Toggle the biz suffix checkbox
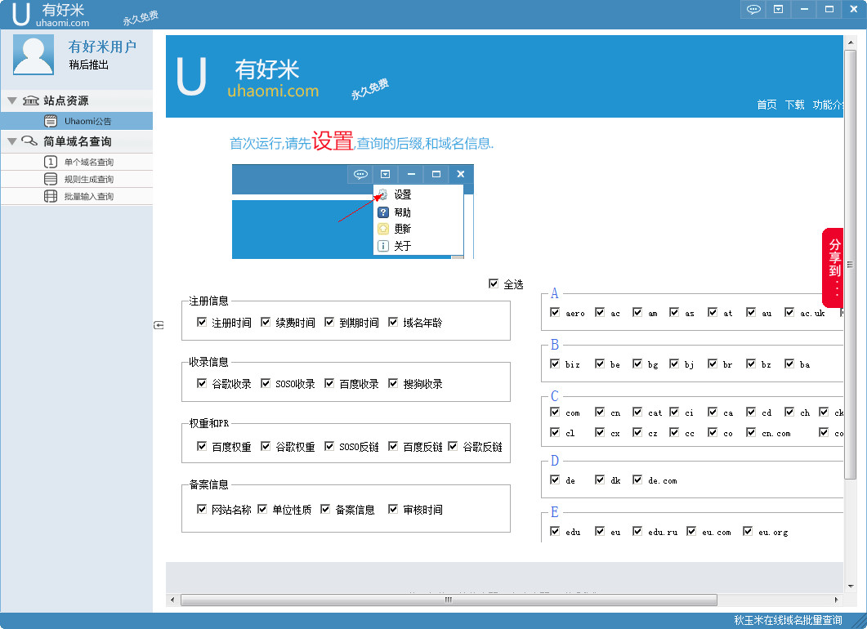The height and width of the screenshot is (629, 867). click(555, 364)
